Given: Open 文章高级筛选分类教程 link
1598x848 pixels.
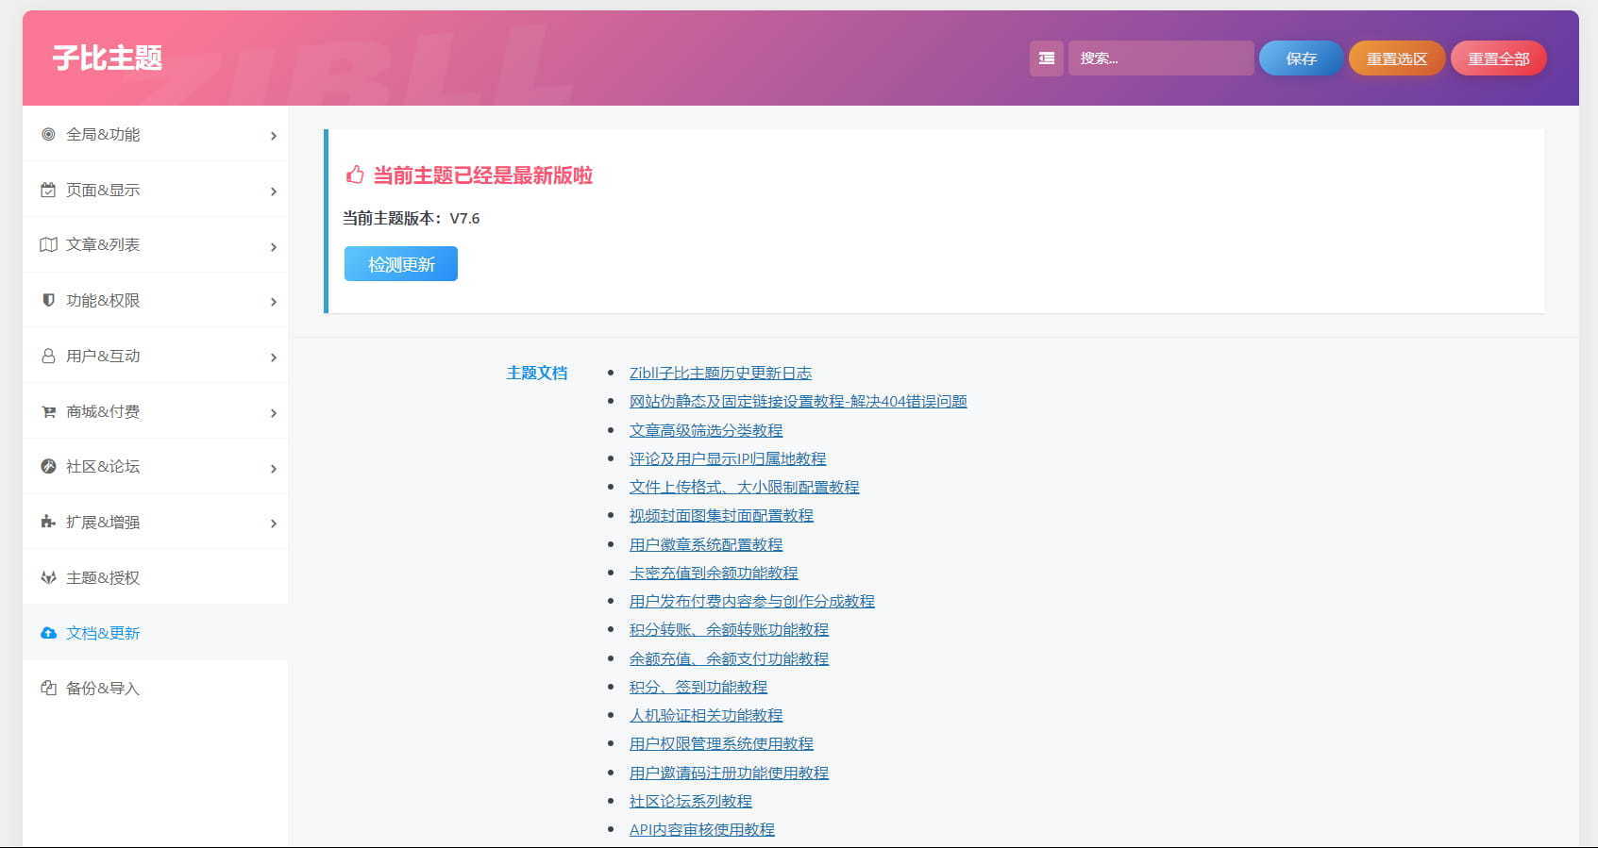Looking at the screenshot, I should (x=706, y=430).
